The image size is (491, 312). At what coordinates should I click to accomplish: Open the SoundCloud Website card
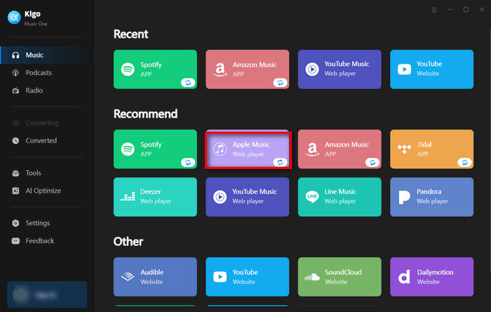(339, 277)
